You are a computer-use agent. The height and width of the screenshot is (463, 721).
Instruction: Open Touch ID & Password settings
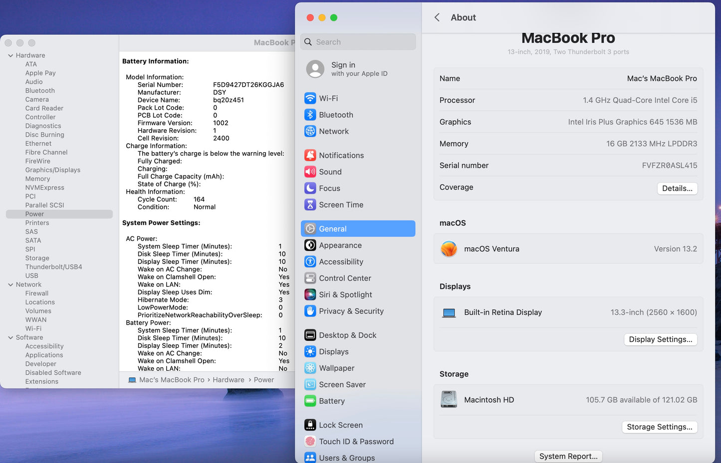(x=356, y=441)
